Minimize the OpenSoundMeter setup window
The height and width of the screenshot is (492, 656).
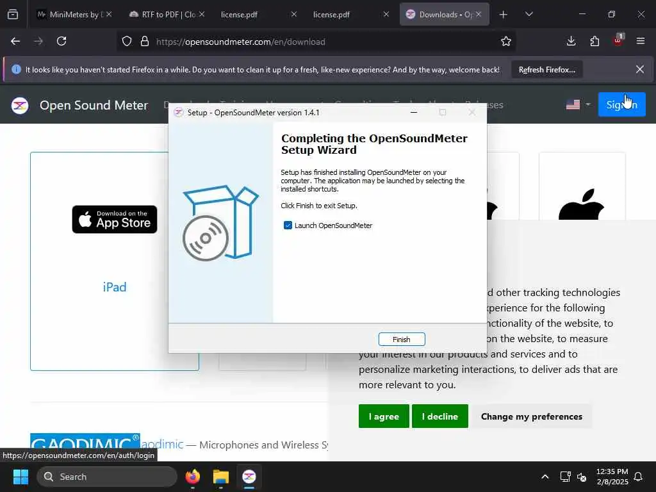414,112
